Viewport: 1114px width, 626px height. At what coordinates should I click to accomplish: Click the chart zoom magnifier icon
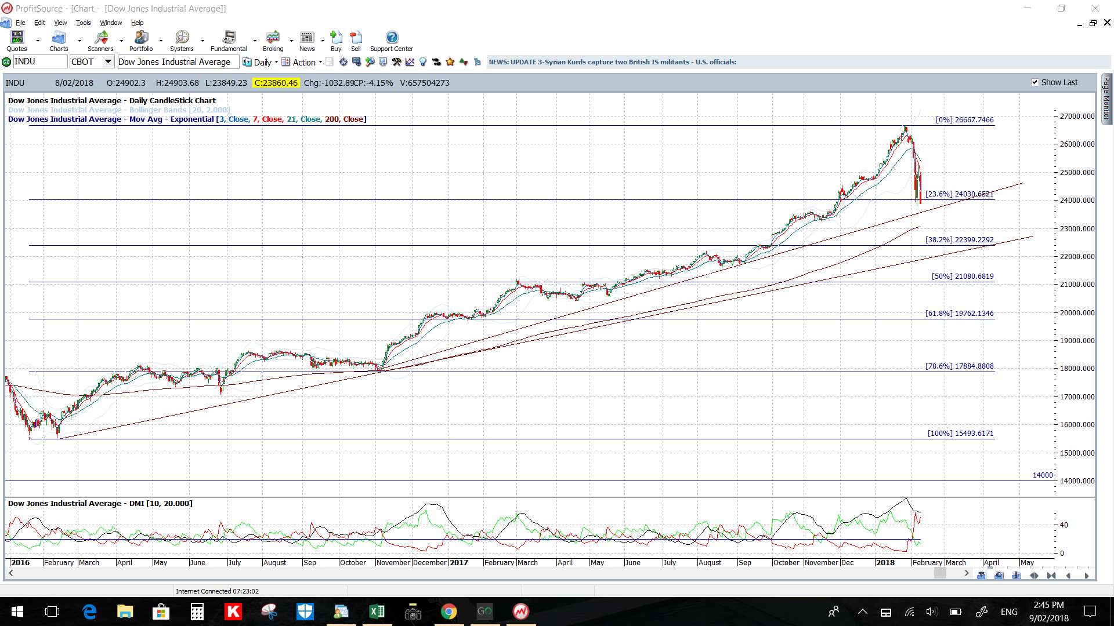(x=370, y=62)
